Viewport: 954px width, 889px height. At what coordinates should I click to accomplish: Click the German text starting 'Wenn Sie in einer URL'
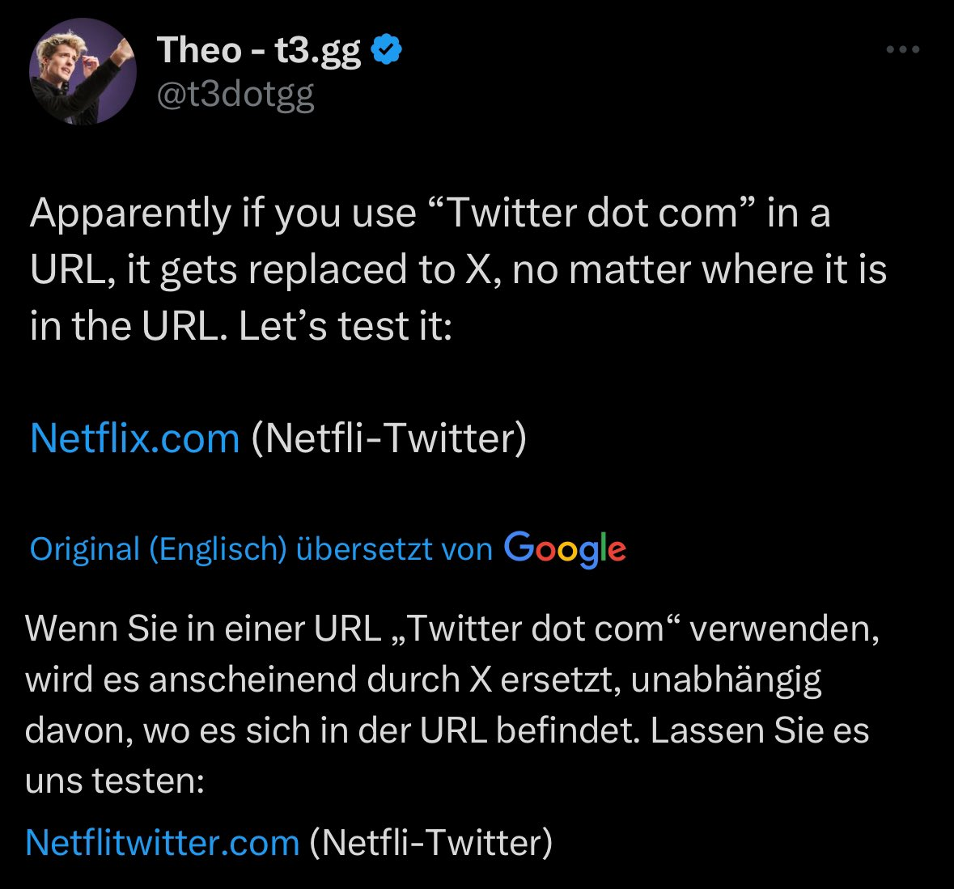click(202, 629)
